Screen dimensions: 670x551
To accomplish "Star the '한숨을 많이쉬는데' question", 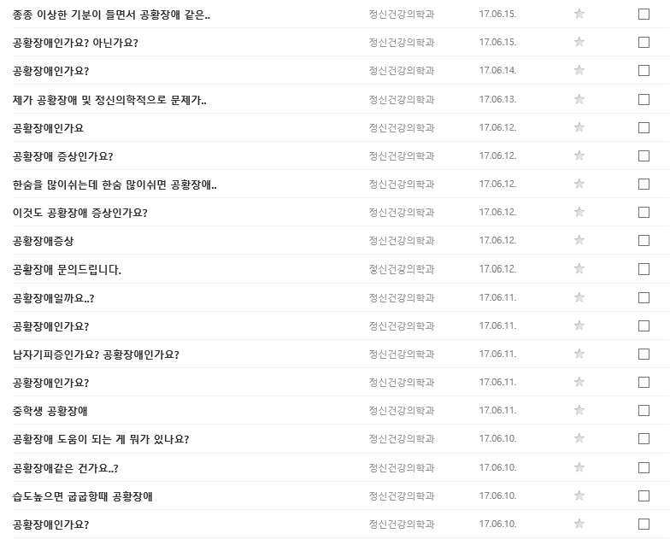I will (579, 184).
